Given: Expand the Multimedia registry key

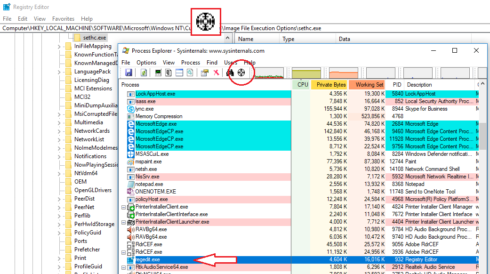Looking at the screenshot, I should tap(59, 123).
